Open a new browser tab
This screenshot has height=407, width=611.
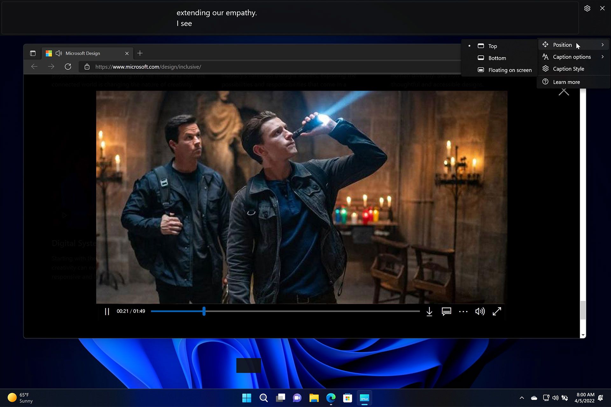click(x=140, y=53)
